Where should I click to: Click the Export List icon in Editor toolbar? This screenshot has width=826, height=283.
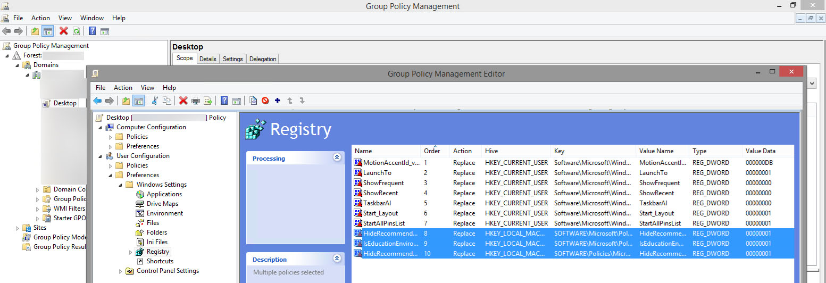click(208, 101)
